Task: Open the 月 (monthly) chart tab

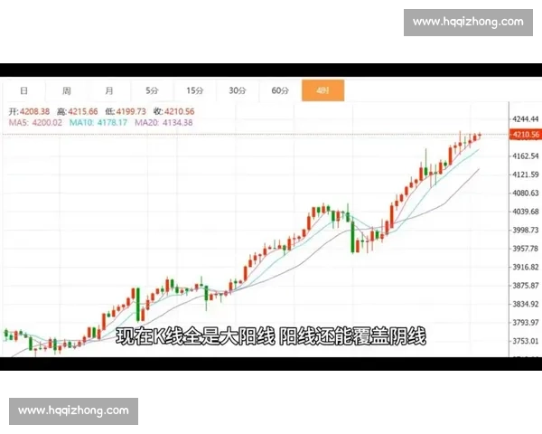Action: (x=109, y=90)
